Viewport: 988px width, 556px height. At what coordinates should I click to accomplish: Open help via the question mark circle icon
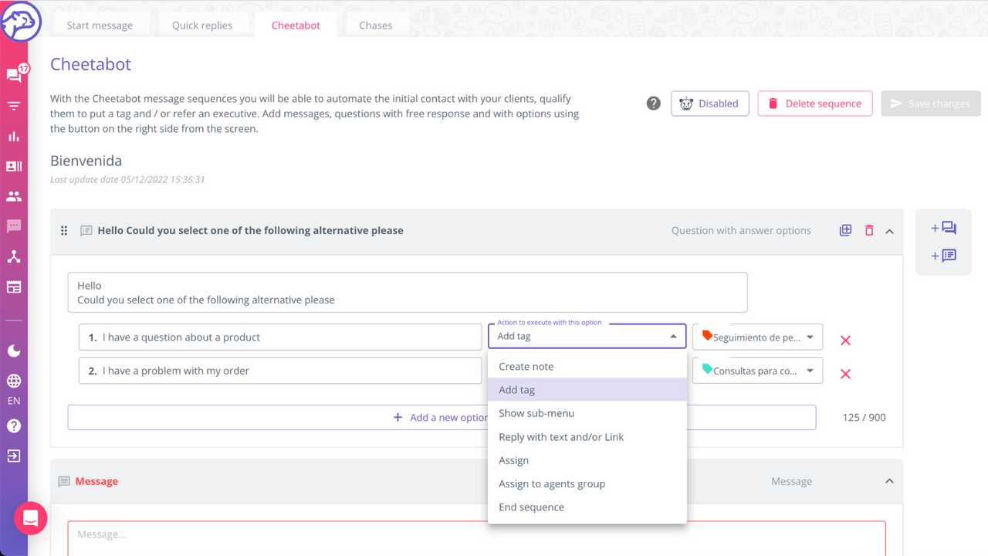point(653,103)
